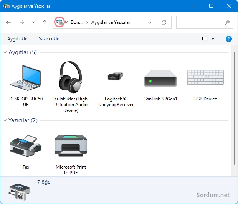Refresh the Aygıtlar ve Yazıcılar view
The height and width of the screenshot is (204, 238).
click(164, 23)
